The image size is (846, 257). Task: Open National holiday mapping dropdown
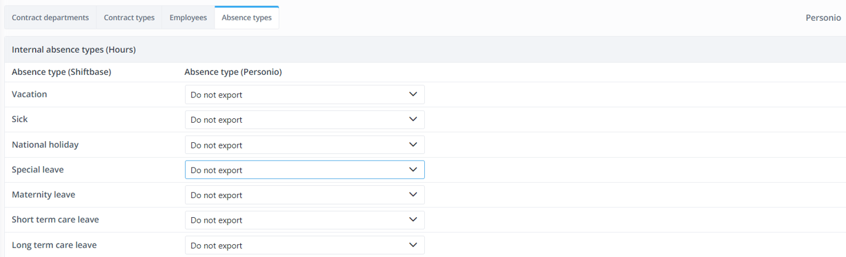click(x=304, y=145)
